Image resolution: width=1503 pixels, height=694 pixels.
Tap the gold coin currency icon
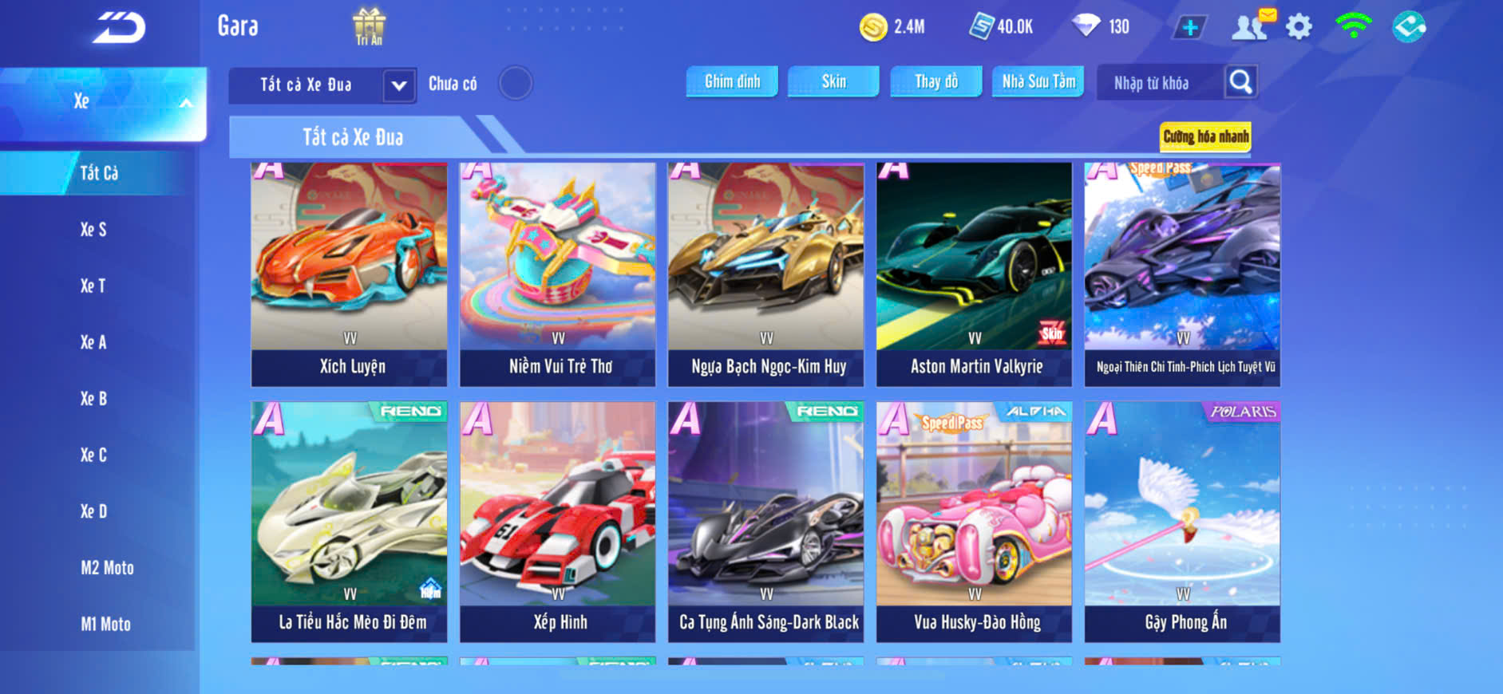point(873,27)
